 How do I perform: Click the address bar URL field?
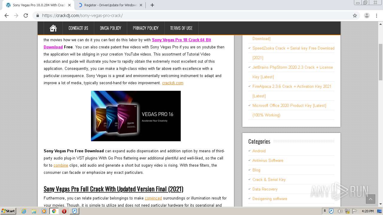[x=191, y=16]
